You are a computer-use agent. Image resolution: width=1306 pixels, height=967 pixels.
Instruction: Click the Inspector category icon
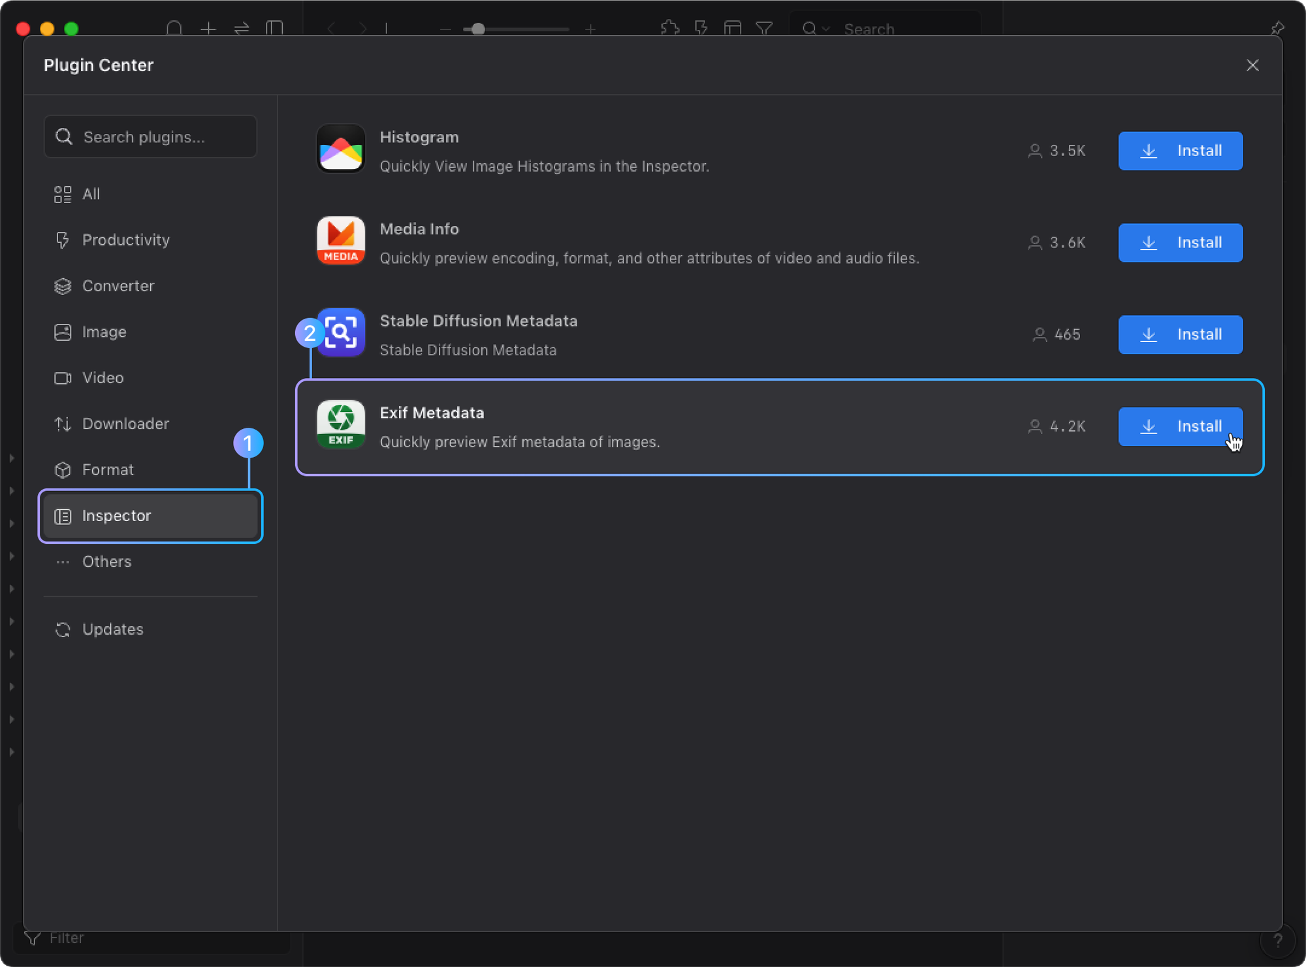(x=63, y=516)
